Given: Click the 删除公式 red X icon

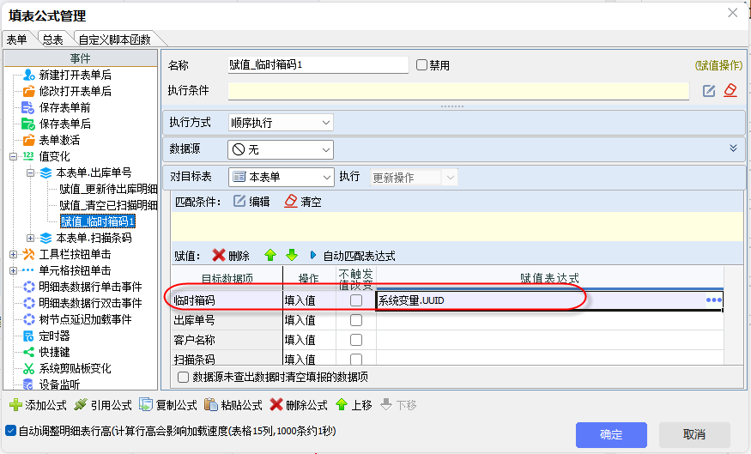Looking at the screenshot, I should tap(276, 404).
